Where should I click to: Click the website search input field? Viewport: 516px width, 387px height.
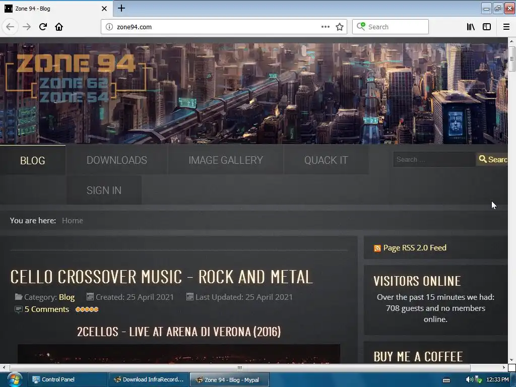point(434,159)
